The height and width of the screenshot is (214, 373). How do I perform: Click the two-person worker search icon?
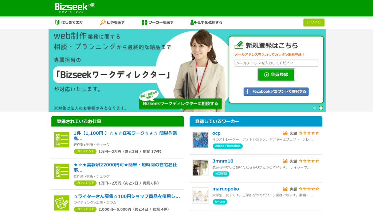144,23
